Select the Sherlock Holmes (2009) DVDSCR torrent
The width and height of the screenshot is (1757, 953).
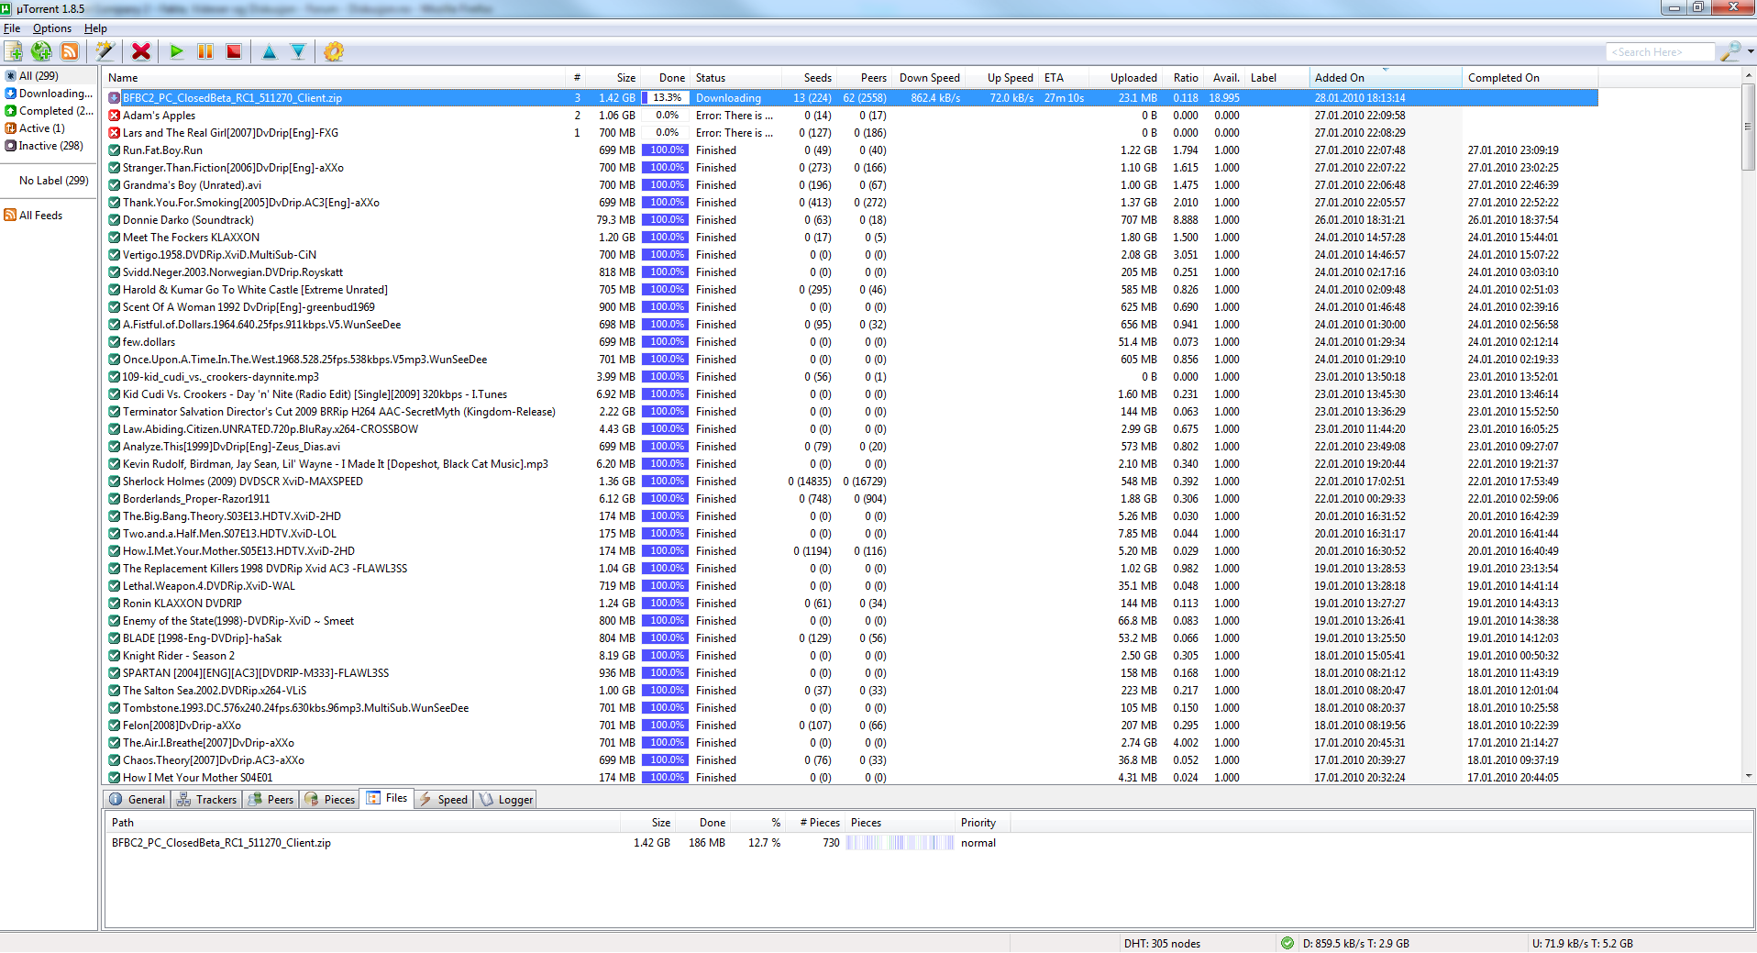tap(851, 482)
